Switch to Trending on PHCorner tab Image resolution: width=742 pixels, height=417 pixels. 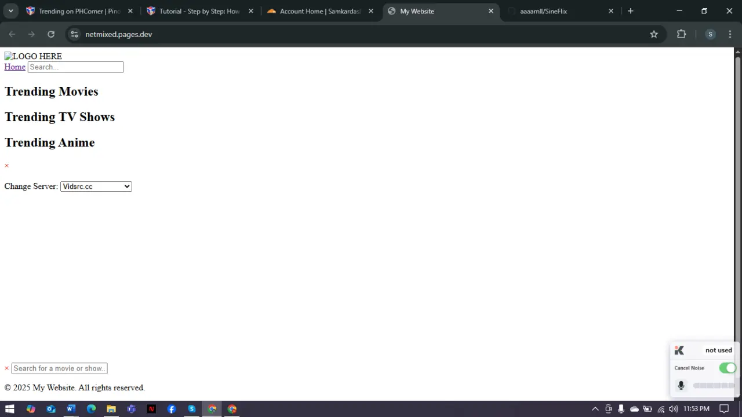79,11
